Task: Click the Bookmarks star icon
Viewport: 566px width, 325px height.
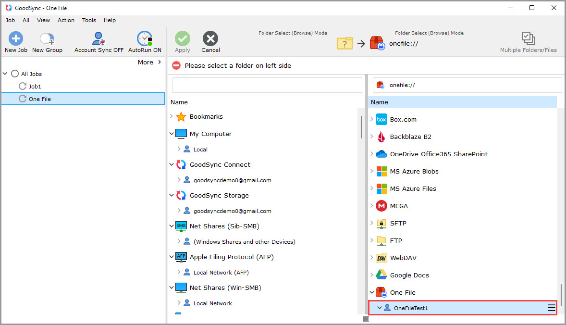Action: pyautogui.click(x=181, y=117)
